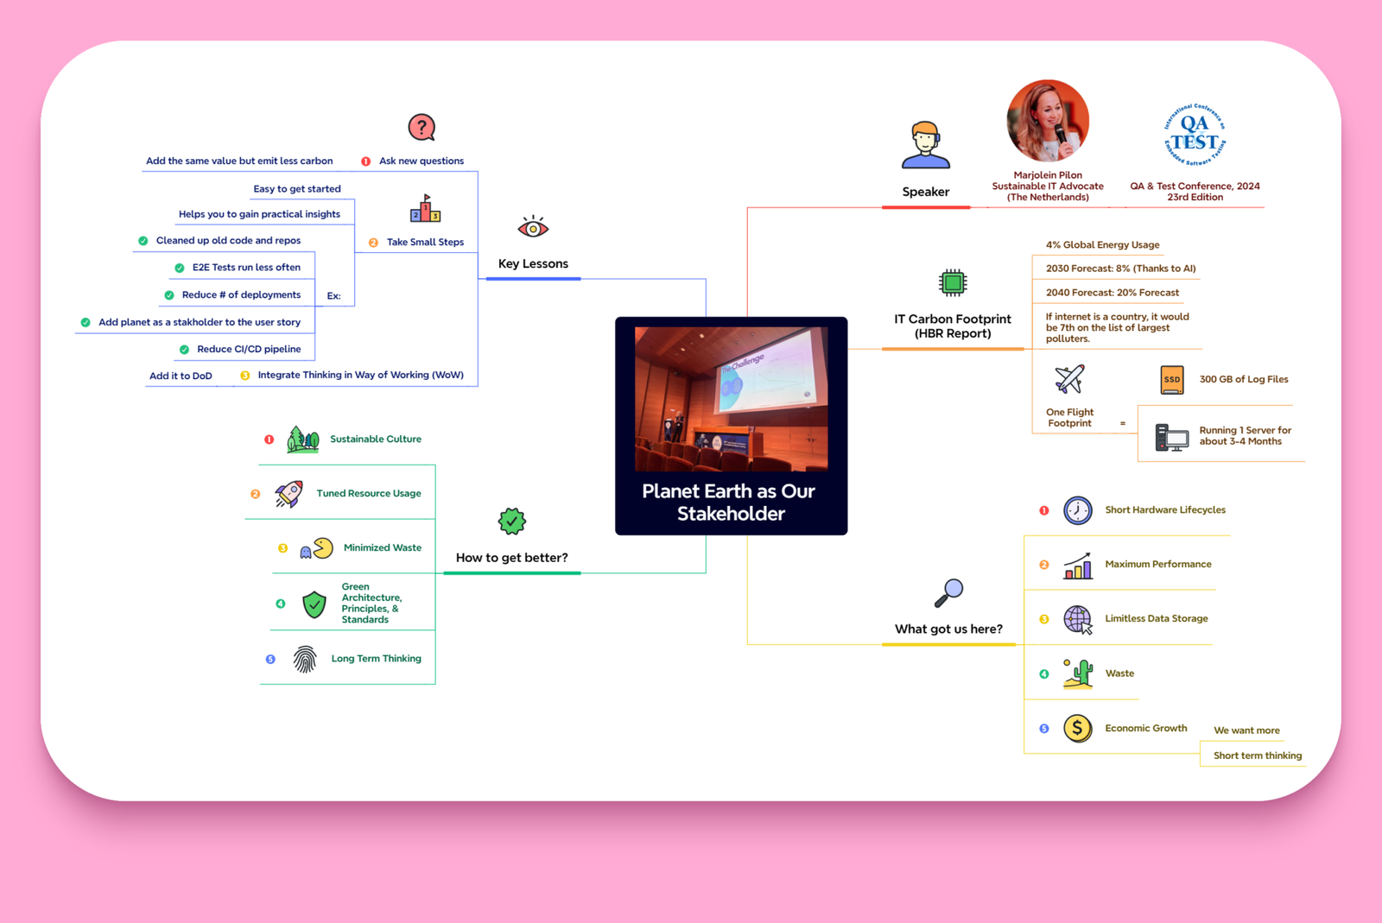
Task: Click the 'Ask new questions' text
Action: coord(422,161)
